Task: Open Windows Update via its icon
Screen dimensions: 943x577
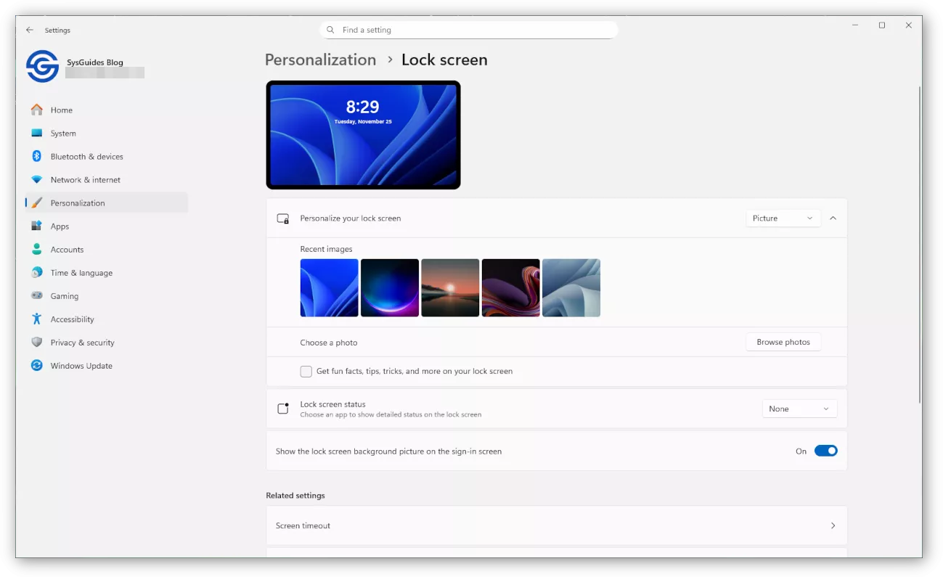Action: [x=37, y=365]
